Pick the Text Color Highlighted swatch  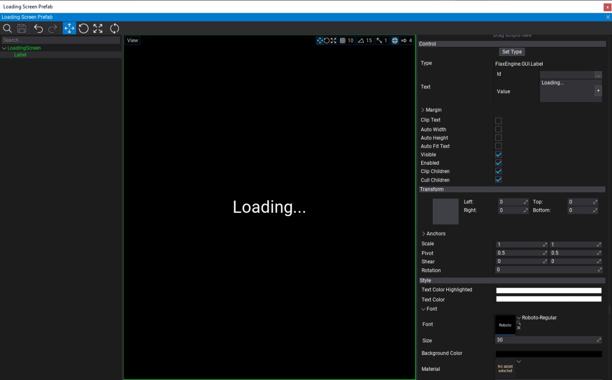coord(549,291)
